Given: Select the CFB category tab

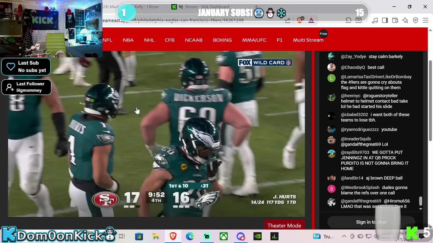Looking at the screenshot, I should 169,40.
